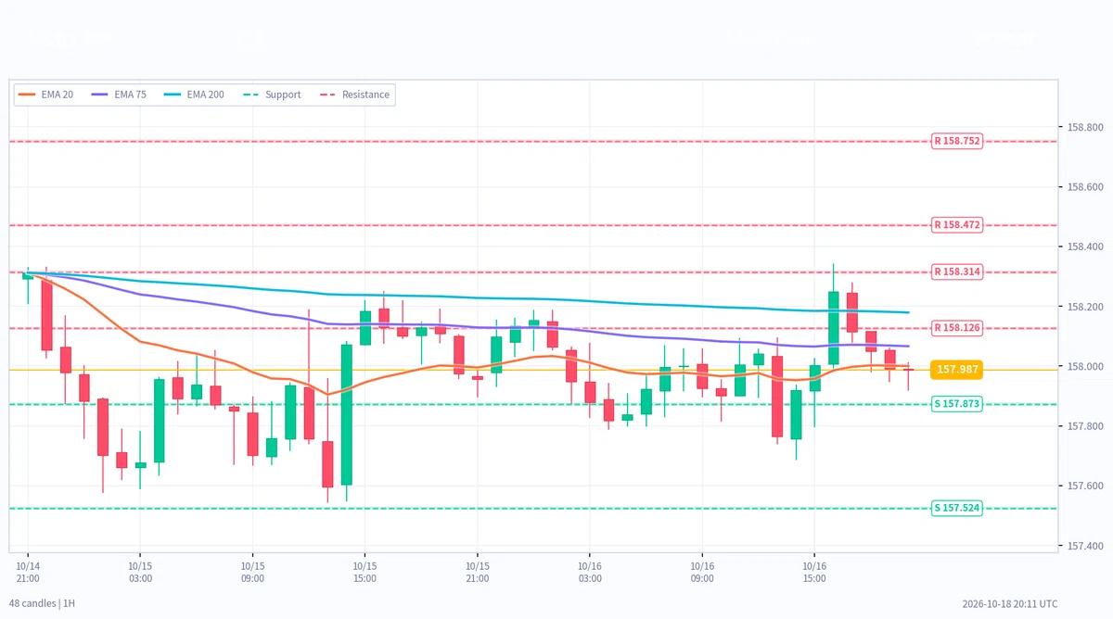Click the 158.800 price axis label

coord(1087,127)
